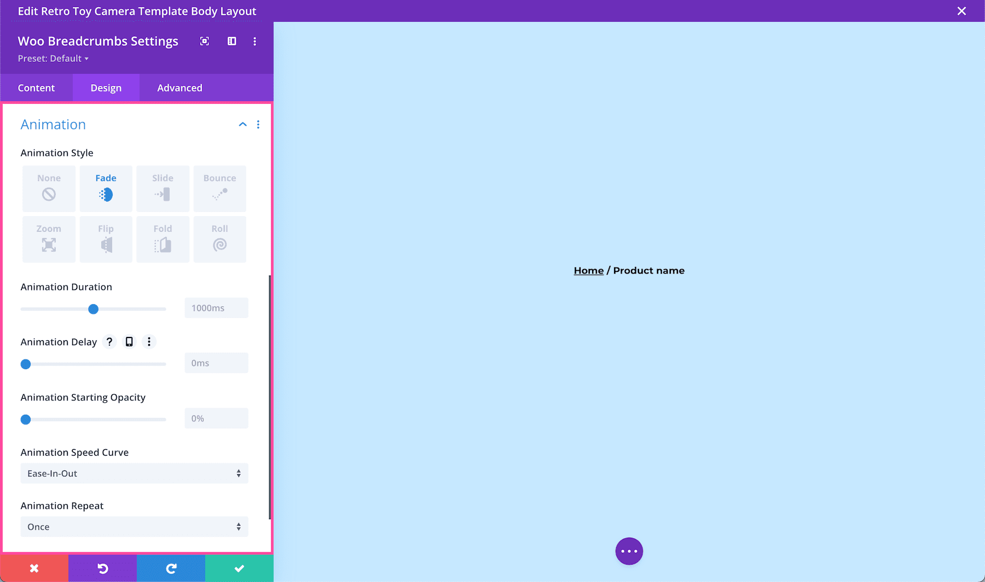Pick the Flip animation style
The image size is (985, 582).
[106, 239]
